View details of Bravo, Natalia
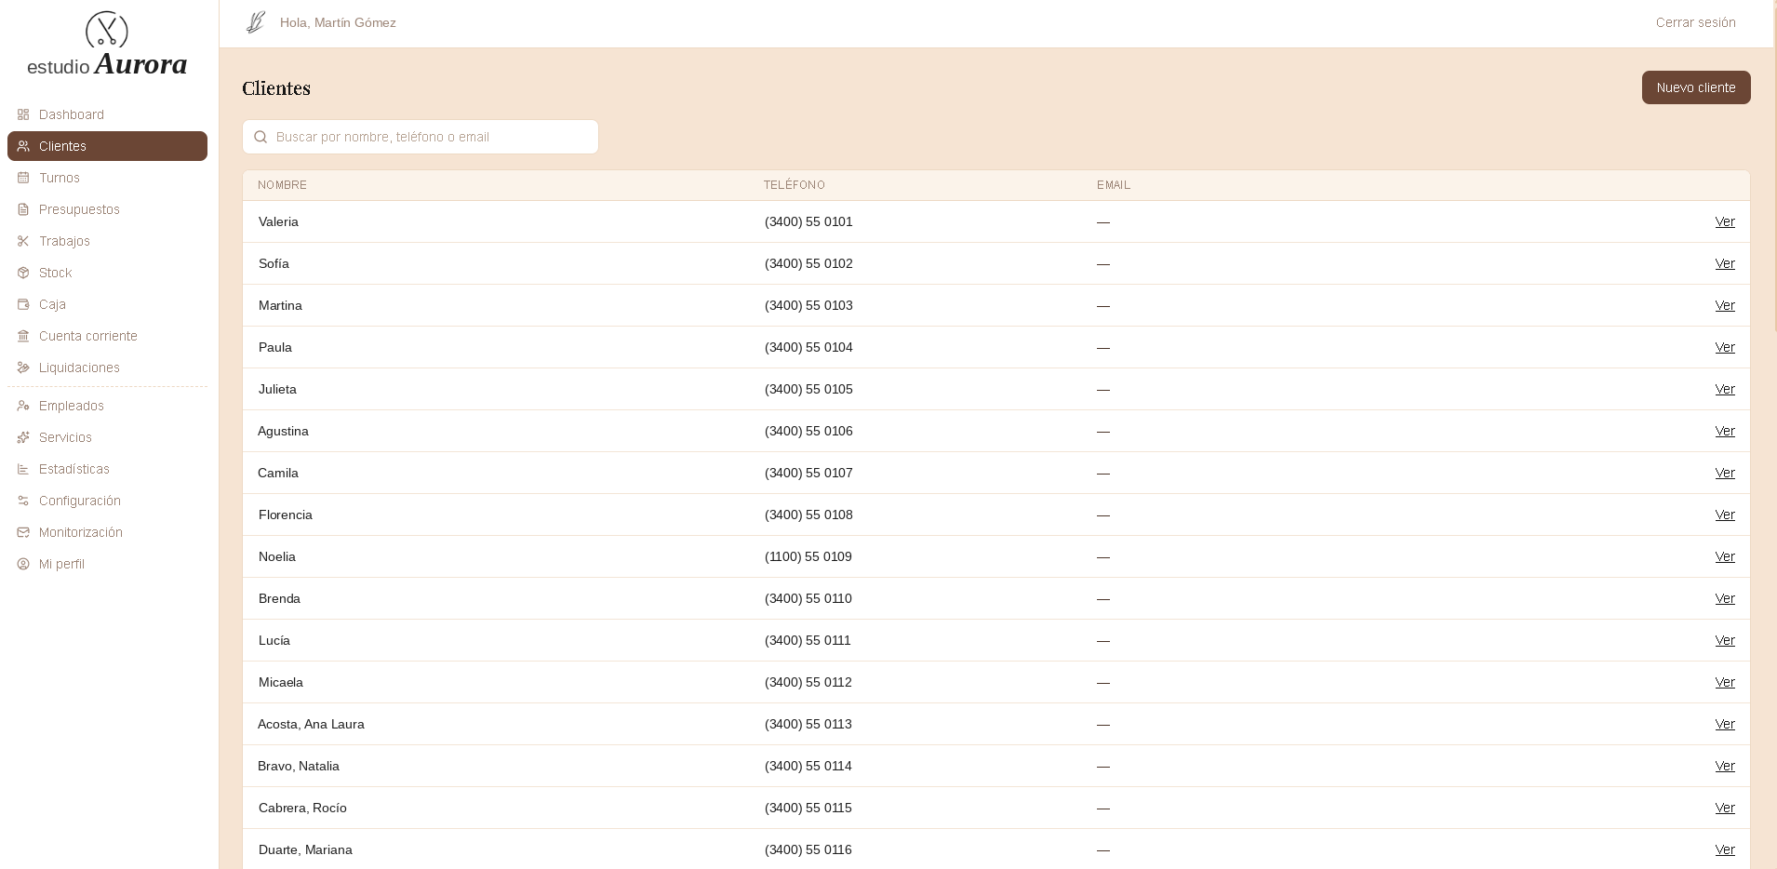 [x=1725, y=766]
